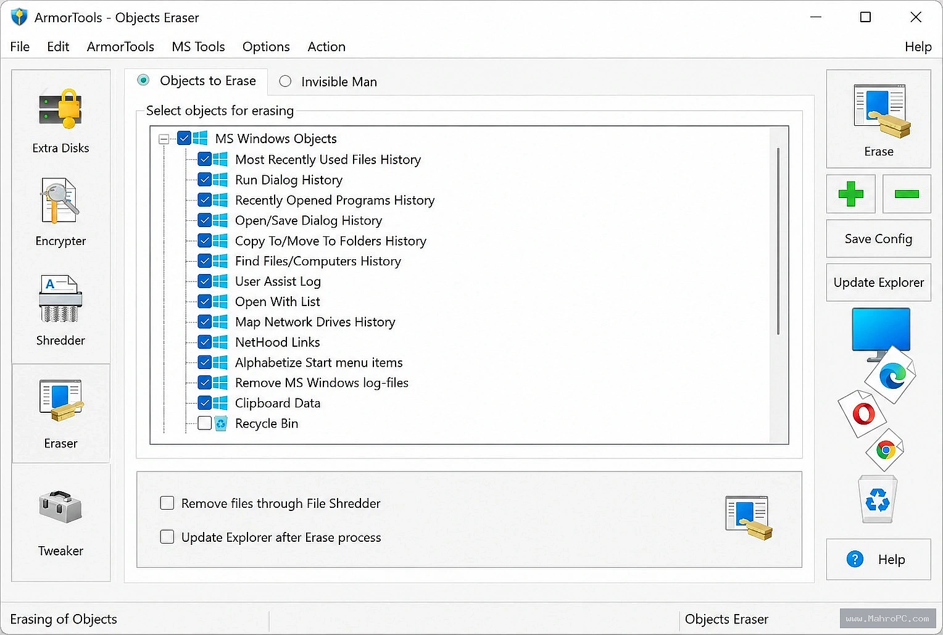Click Windows logo beside Run Dialog History

(220, 180)
